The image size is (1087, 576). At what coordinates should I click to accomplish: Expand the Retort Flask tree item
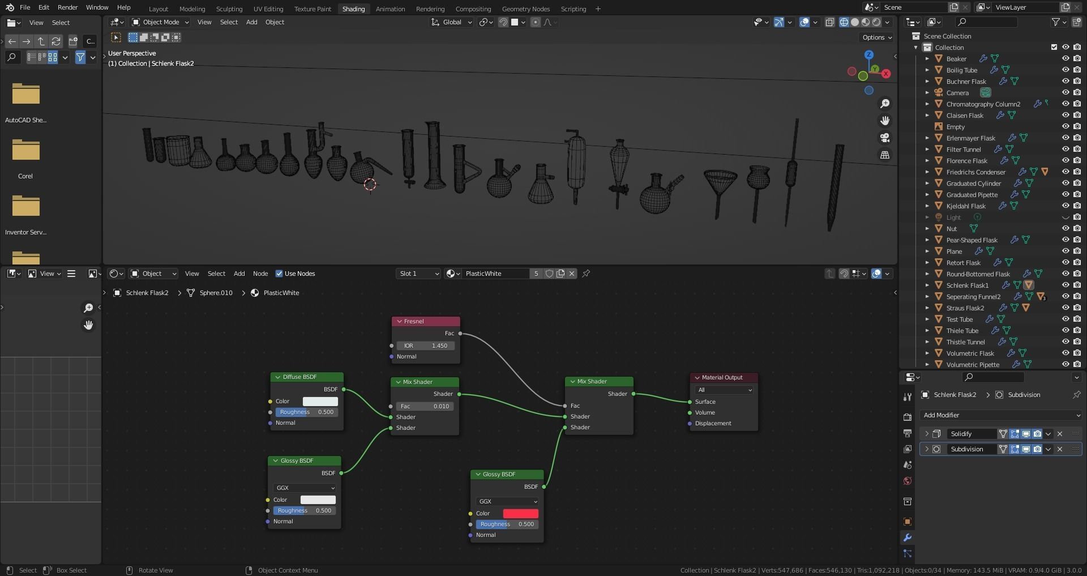click(927, 262)
